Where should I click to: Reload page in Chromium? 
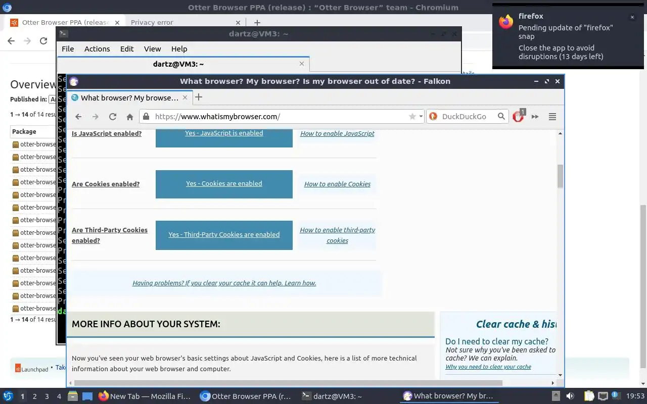click(x=43, y=41)
